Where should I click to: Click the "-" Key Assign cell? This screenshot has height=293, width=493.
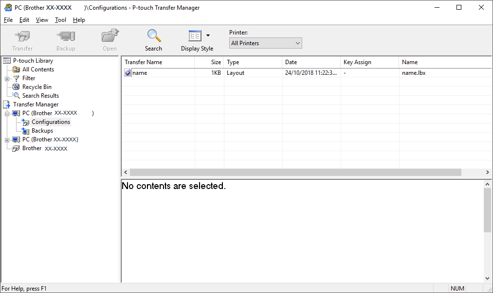click(x=345, y=73)
